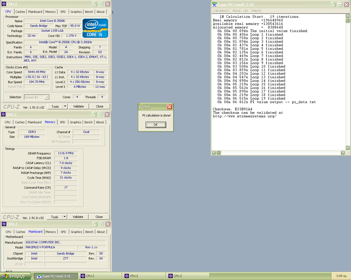The width and height of the screenshot is (351, 280).
Task: Open the Socket #1 selection dropdown
Action: click(37, 97)
